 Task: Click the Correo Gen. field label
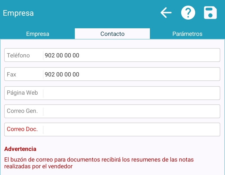coord(22,111)
